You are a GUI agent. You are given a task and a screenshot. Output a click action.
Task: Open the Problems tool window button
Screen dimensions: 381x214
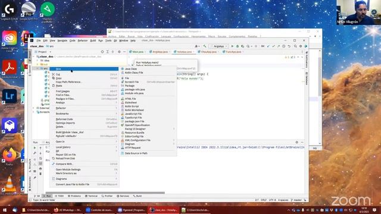click(x=74, y=196)
